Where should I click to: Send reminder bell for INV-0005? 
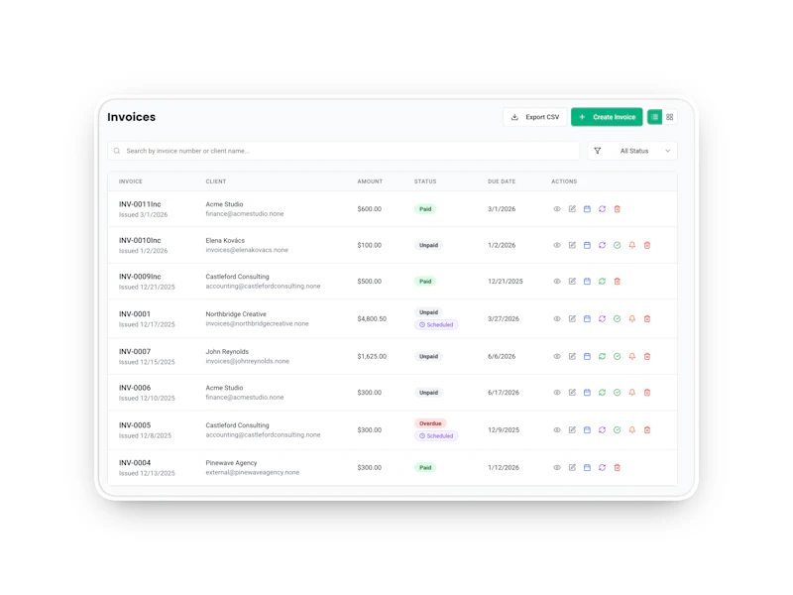tap(632, 430)
